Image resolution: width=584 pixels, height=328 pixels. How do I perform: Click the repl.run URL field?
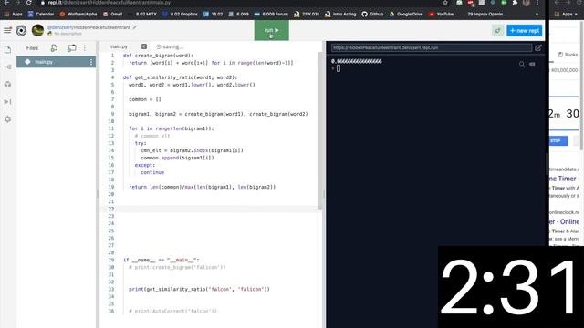[432, 47]
